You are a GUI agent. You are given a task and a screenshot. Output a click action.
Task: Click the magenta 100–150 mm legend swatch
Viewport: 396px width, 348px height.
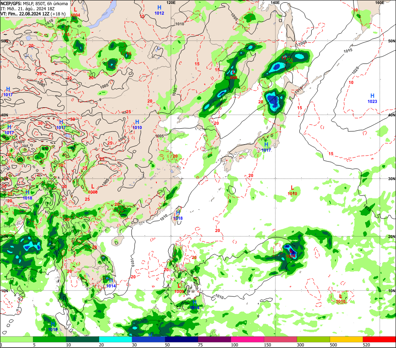tap(247, 339)
